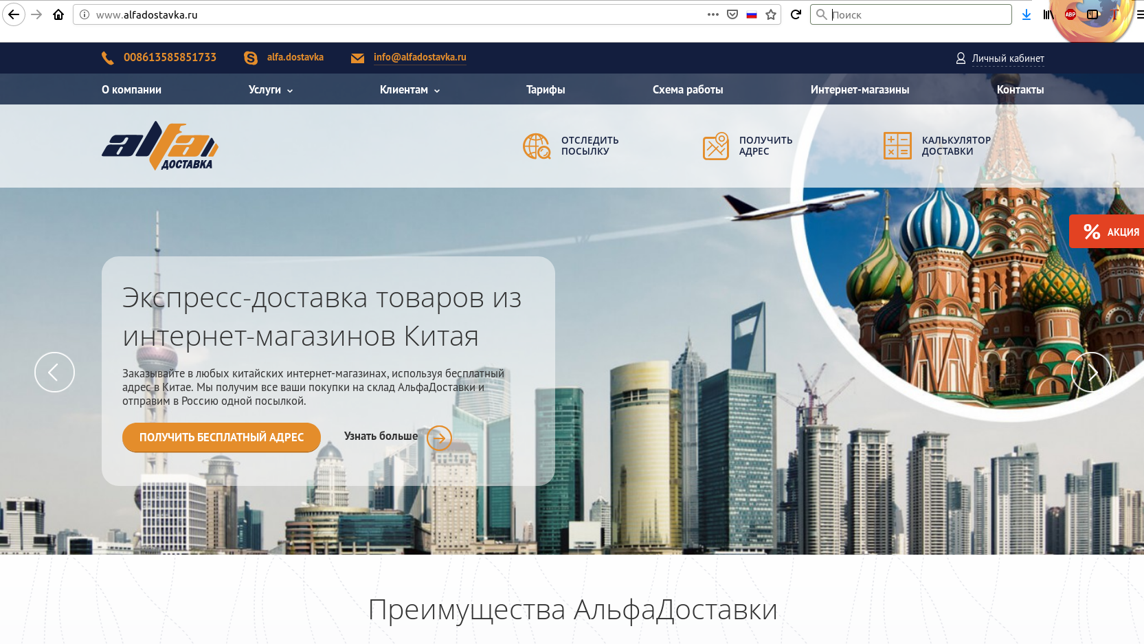Click the КАЛЬКУЛЯТОР ДОСТАВКИ link
Screen dimensions: 1144x644
tap(956, 146)
